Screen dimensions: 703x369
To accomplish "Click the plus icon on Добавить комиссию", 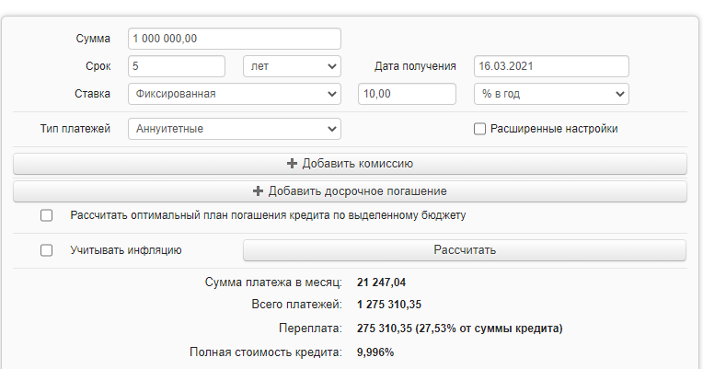I will coord(293,164).
